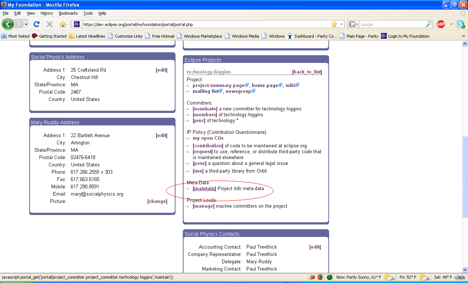
Task: Edit the Mary Ruddy Address
Action: (x=162, y=135)
